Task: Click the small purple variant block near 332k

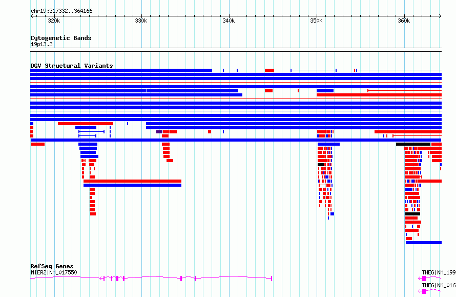Action: click(159, 132)
